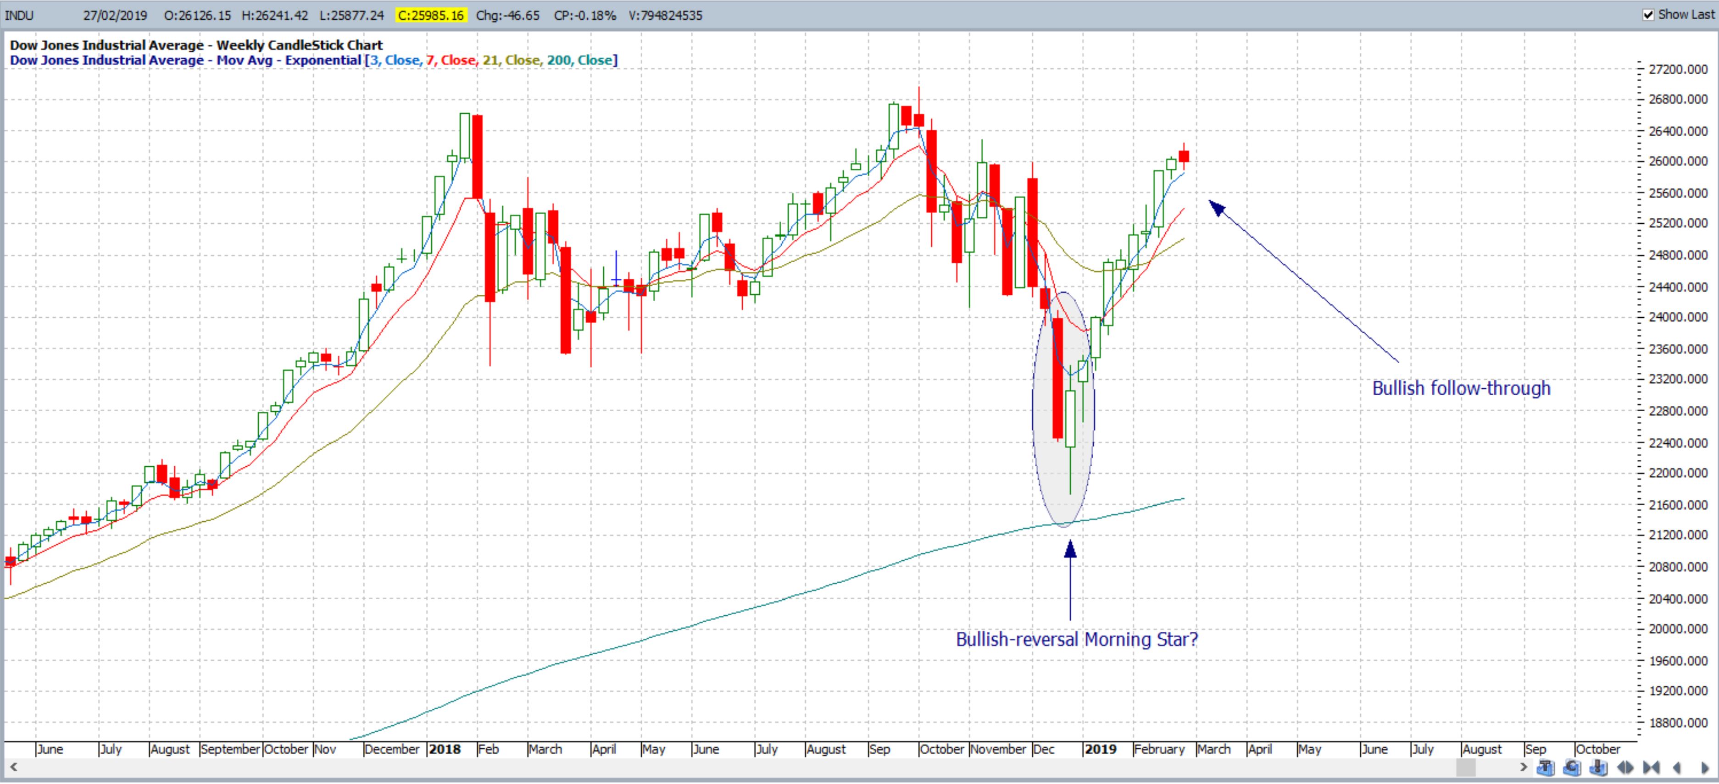Click the 2018 year label on time axis
Image resolution: width=1719 pixels, height=784 pixels.
pos(445,749)
